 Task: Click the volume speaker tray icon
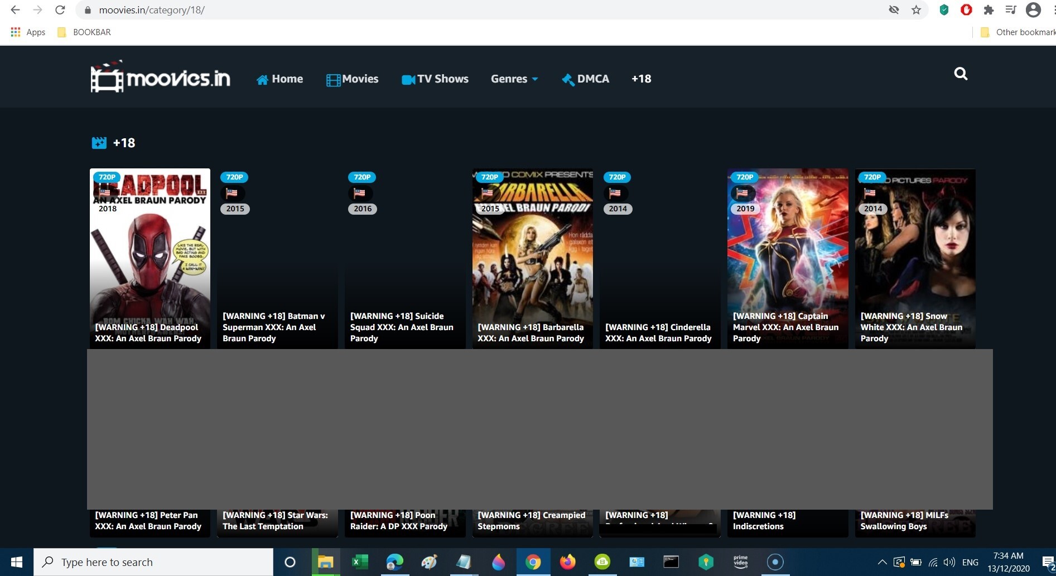tap(949, 562)
